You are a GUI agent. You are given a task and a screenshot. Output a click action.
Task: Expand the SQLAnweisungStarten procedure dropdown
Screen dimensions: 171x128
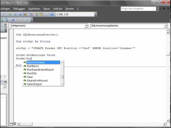pos(166,26)
